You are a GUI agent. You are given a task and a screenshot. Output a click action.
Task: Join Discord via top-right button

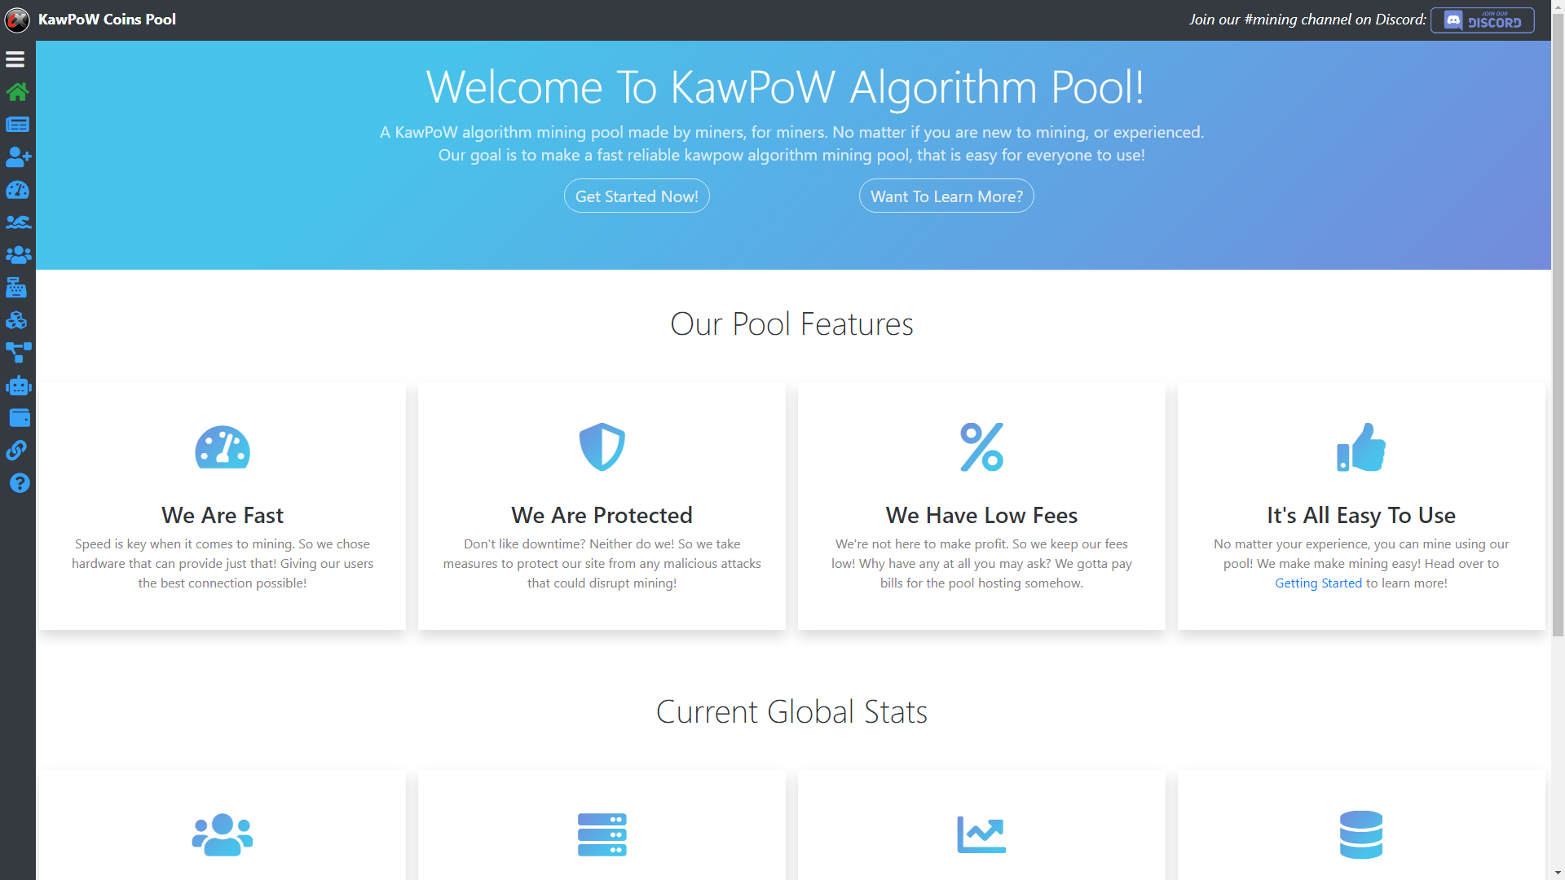pyautogui.click(x=1483, y=20)
